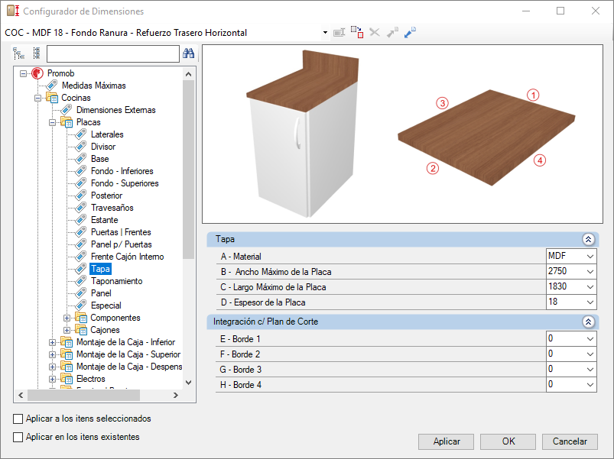Select Taponamiento in the tree
The height and width of the screenshot is (459, 614).
click(117, 281)
